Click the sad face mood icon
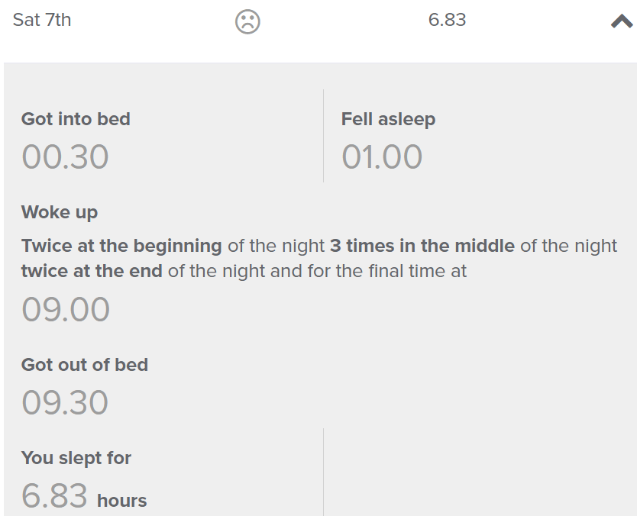 pos(247,21)
